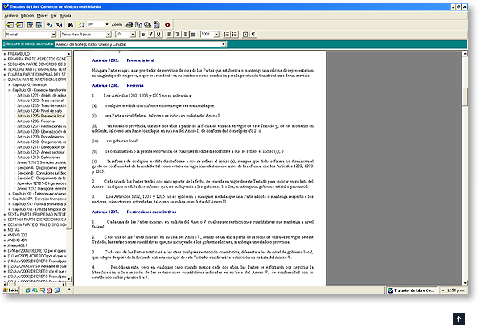Open the 100% zoom dropdown in format bar
Screen dimensions: 481x333
coord(216,35)
